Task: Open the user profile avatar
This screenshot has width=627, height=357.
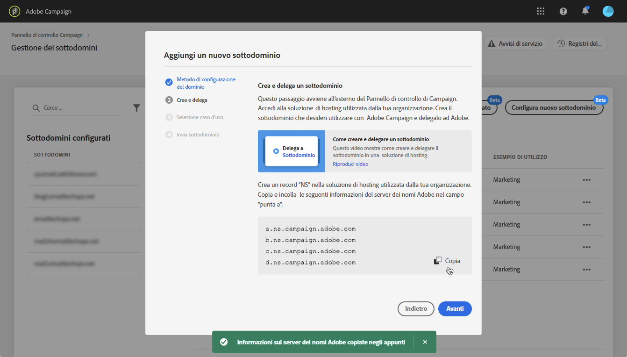Action: [x=608, y=11]
